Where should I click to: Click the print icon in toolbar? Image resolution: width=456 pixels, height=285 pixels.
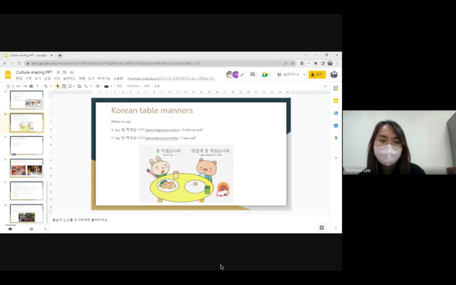pos(31,86)
